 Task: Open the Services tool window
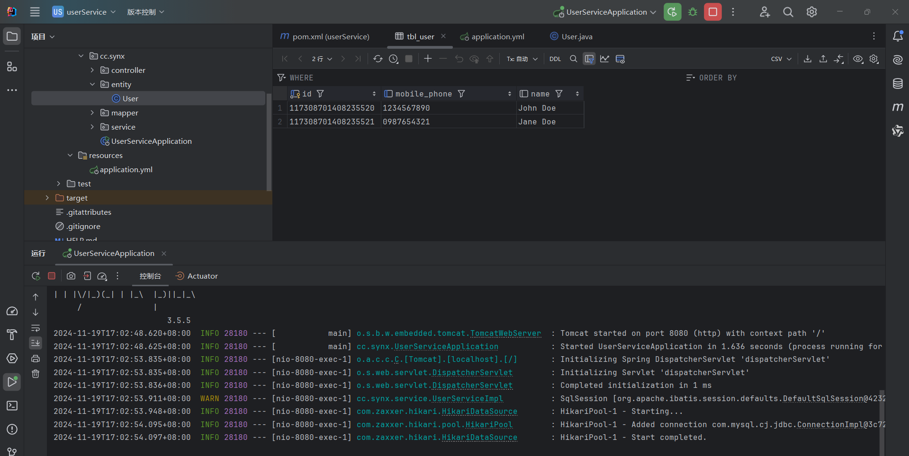(x=12, y=359)
